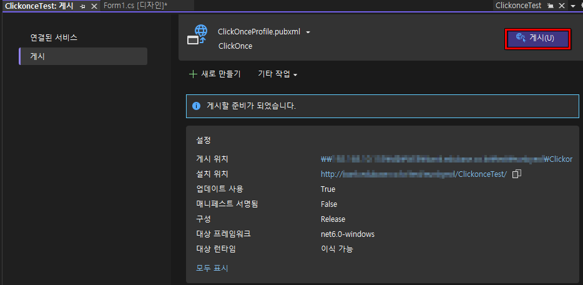The image size is (583, 285).
Task: Click the ClickOnce publish globe icon
Action: click(x=197, y=34)
